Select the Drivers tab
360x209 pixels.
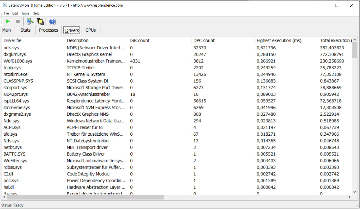tap(72, 30)
